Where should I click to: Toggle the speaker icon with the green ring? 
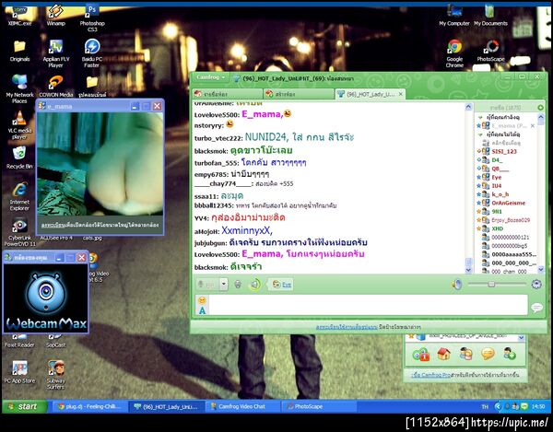(254, 285)
